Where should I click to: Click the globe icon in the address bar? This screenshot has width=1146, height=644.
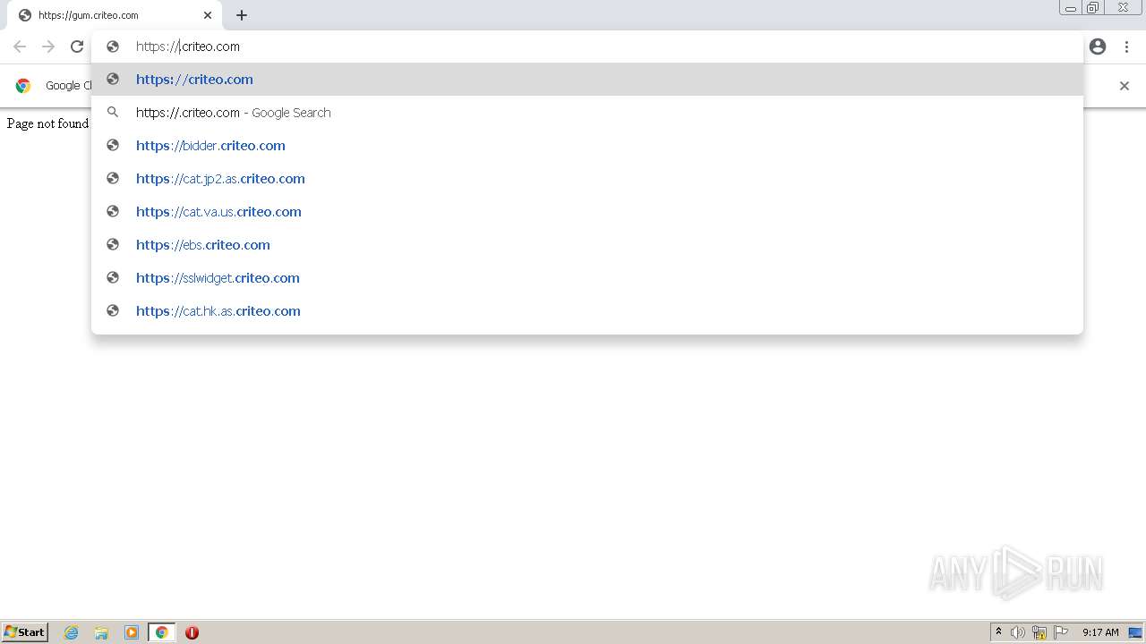click(113, 47)
